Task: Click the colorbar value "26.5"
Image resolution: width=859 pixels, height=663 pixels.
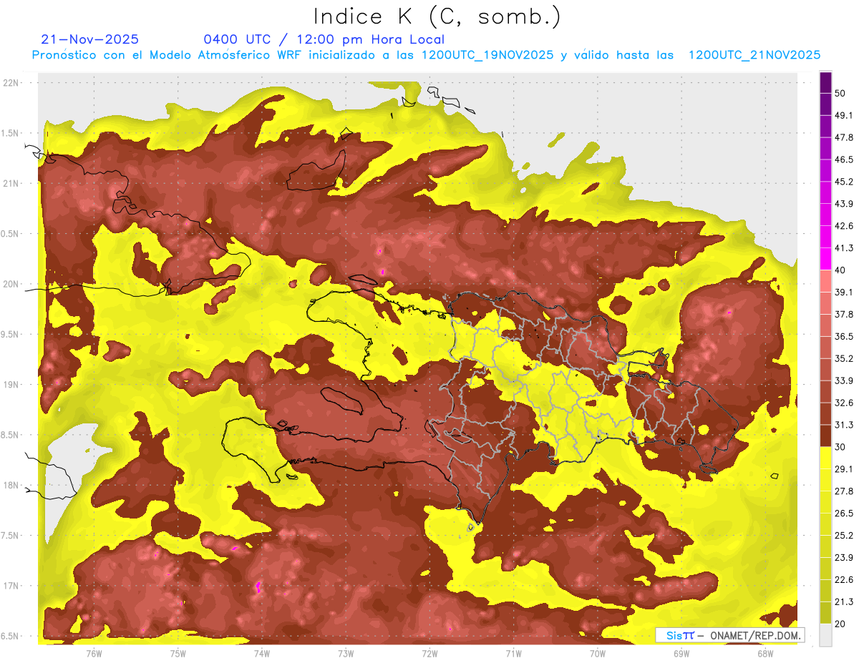Action: tap(844, 514)
